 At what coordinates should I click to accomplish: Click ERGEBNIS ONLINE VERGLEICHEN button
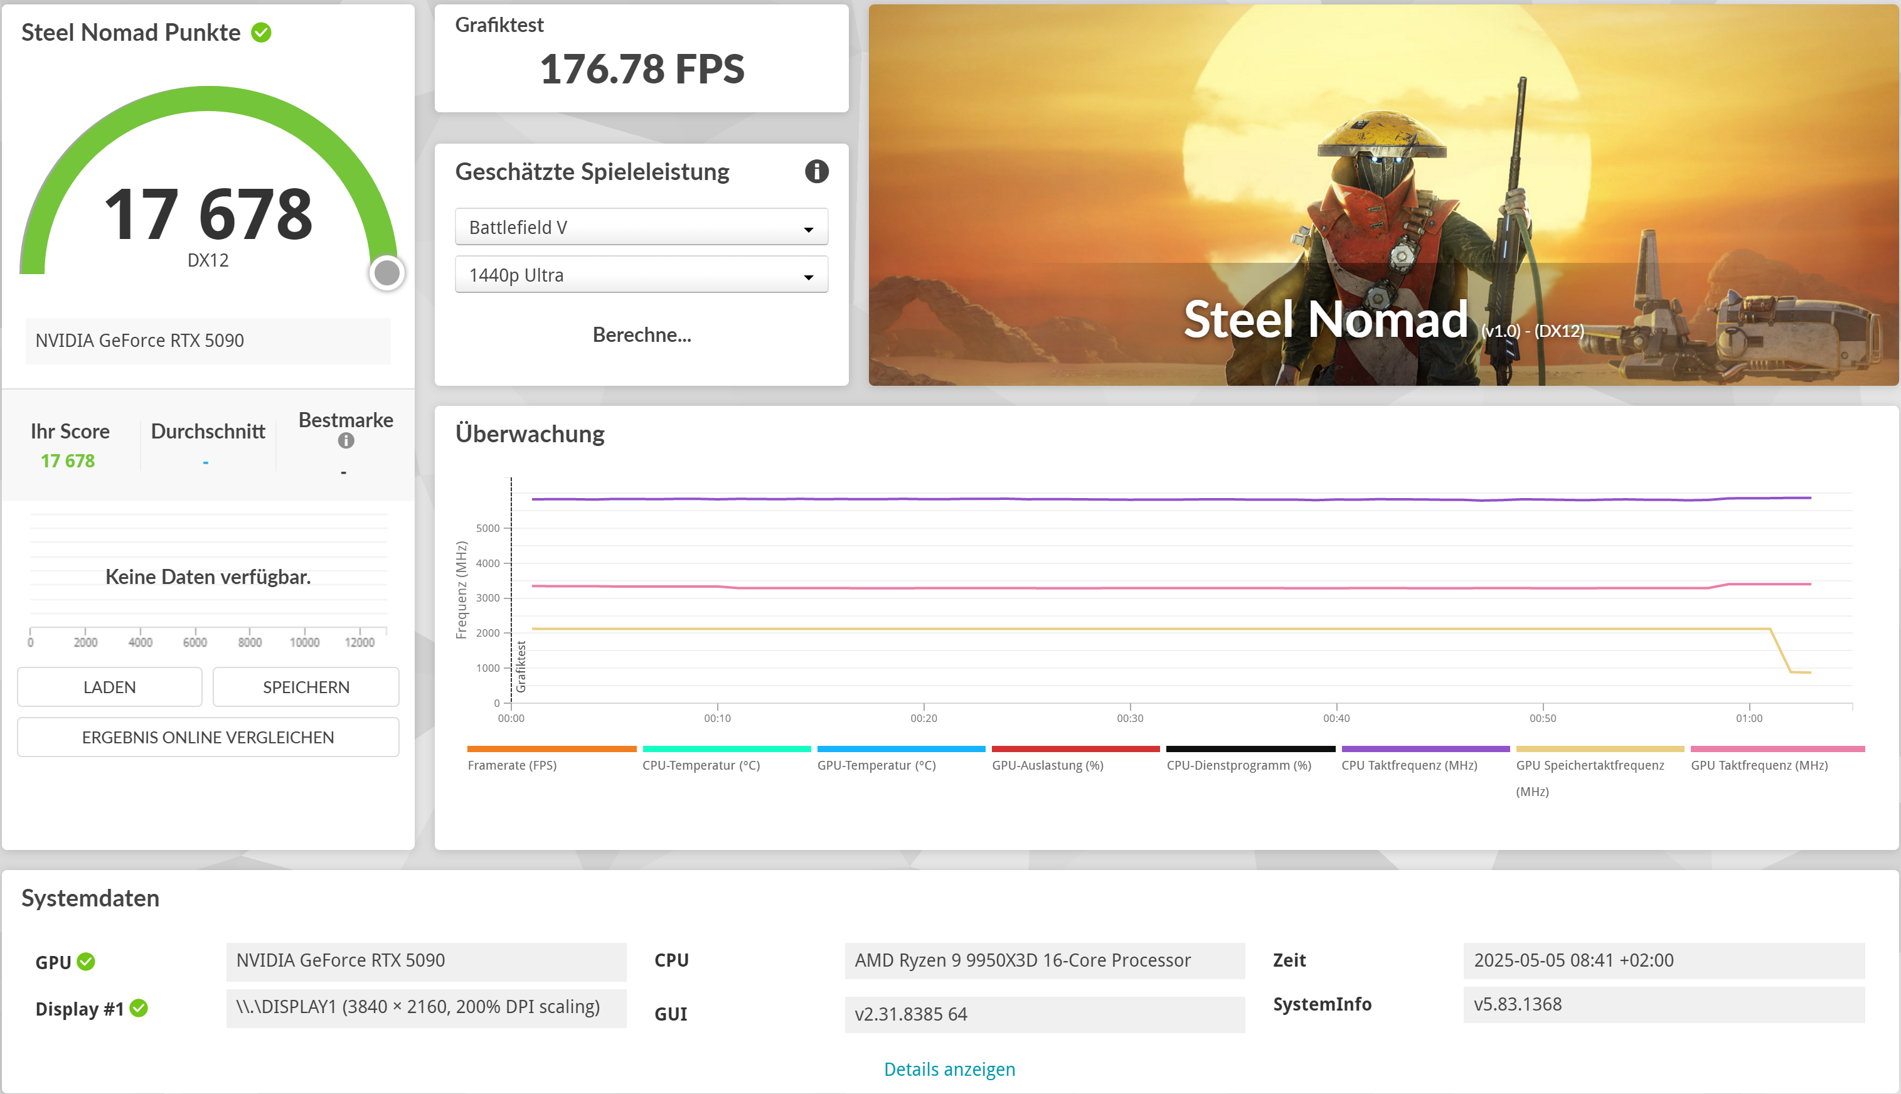tap(208, 737)
